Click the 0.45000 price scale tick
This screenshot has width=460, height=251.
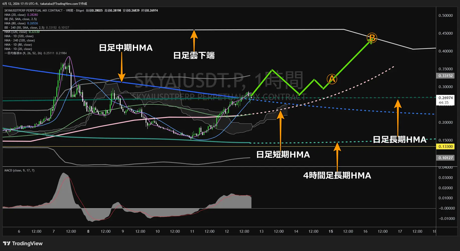445,33
